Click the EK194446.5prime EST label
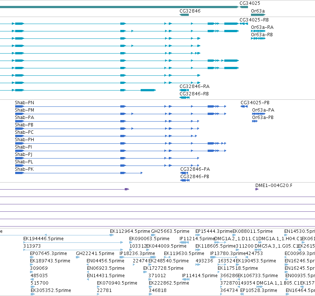Screen dimensions: 315x296 (x=43, y=239)
